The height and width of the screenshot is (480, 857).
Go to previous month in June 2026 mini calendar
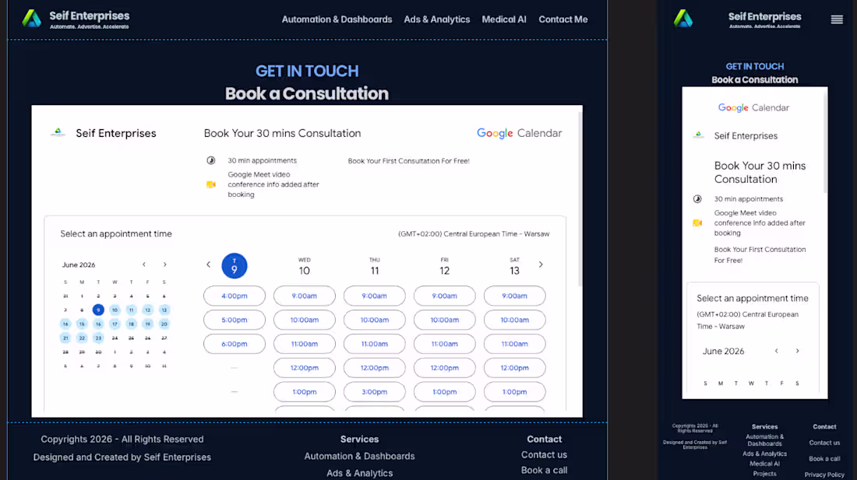(x=144, y=265)
